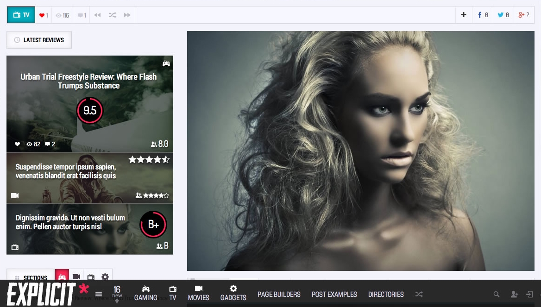541x307 pixels.
Task: Click the plus share icon
Action: [463, 14]
